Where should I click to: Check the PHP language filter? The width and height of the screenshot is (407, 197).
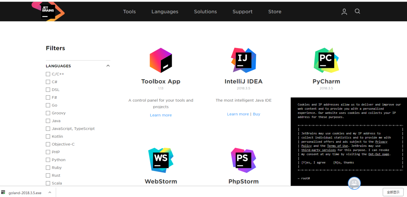click(48, 152)
